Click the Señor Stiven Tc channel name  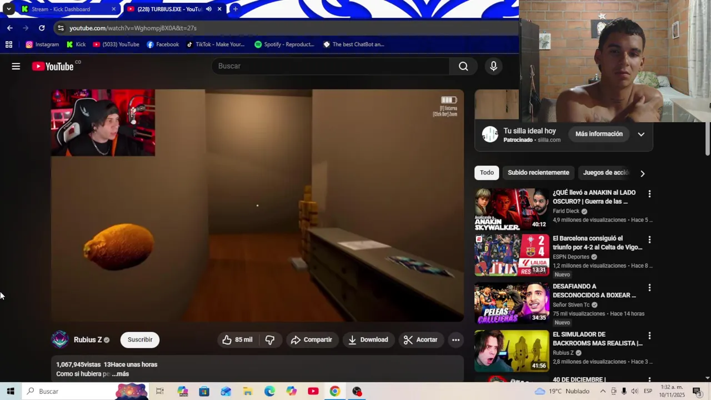571,304
